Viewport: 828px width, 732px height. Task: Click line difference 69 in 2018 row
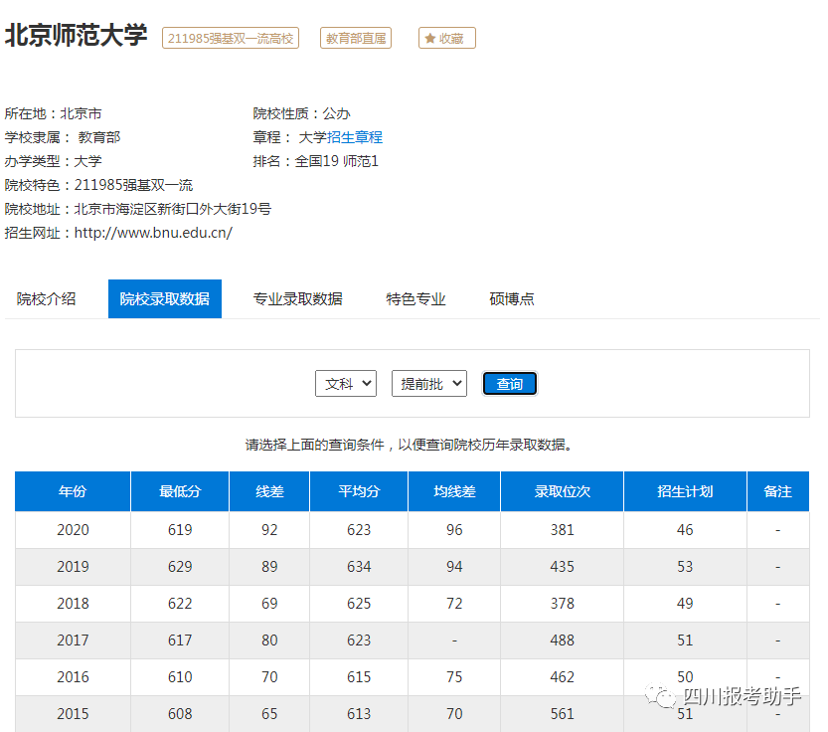269,604
